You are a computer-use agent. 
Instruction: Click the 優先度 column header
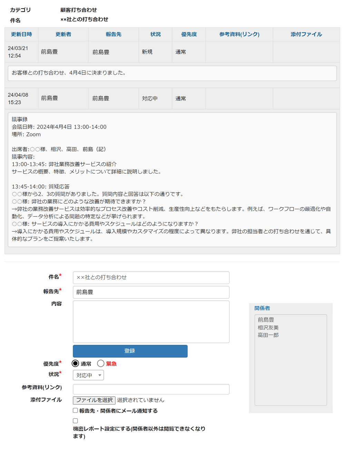[x=189, y=34]
